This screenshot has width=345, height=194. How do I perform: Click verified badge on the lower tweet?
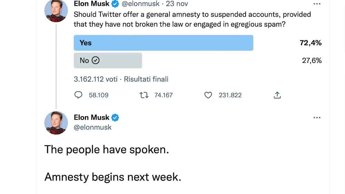115,118
